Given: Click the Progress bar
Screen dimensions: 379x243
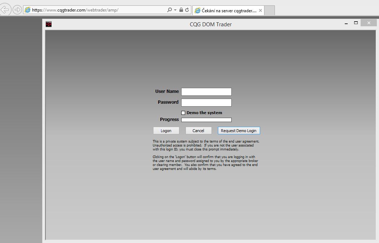Looking at the screenshot, I should 206,120.
